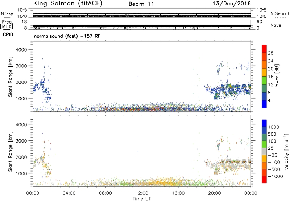Click the 'Slant Range [km]' label of power panel
Viewport: 290px width, 201px height.
coord(10,77)
